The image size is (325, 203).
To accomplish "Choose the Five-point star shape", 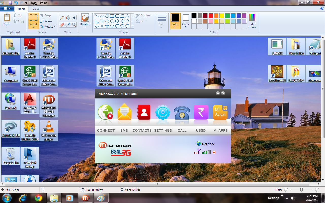I will (x=107, y=26).
